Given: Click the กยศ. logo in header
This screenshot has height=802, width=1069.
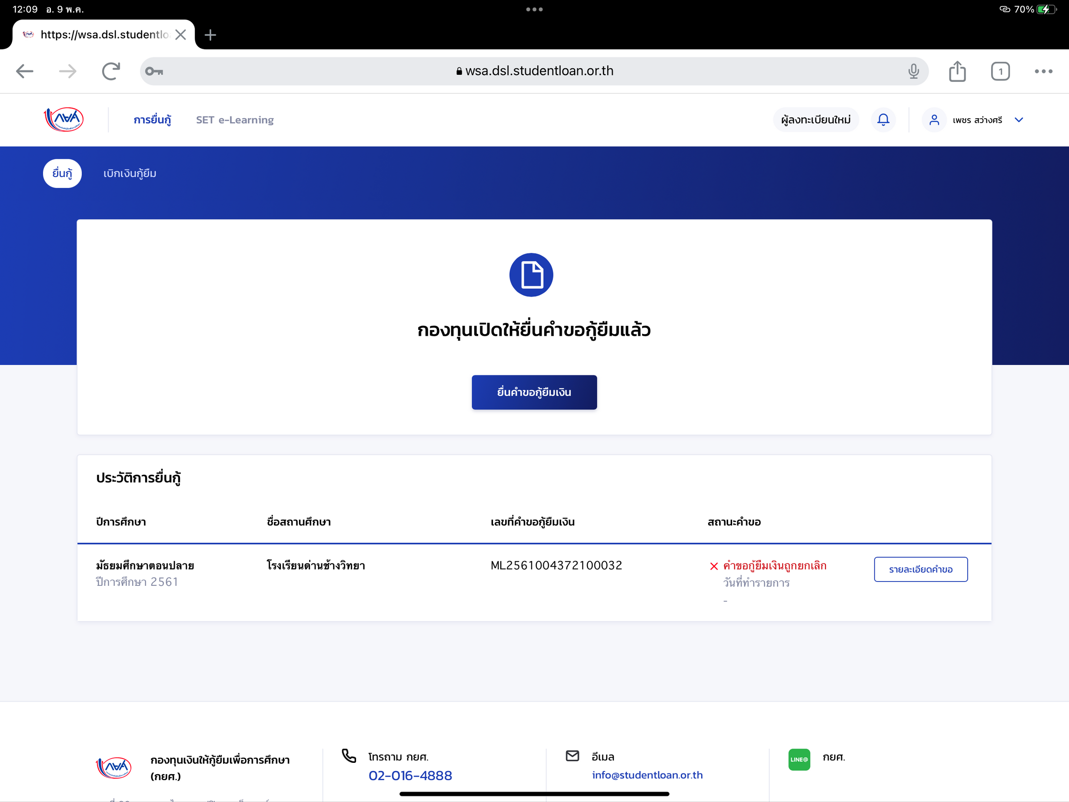Looking at the screenshot, I should pos(64,120).
